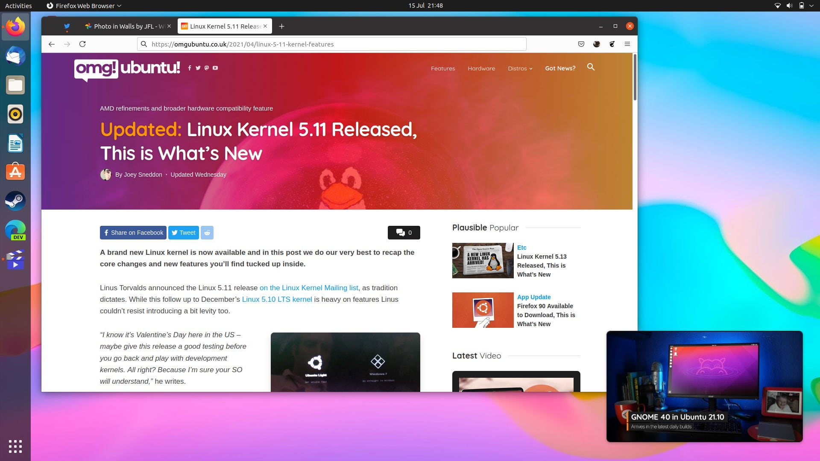820x461 pixels.
Task: Open system status menu arrow
Action: [x=811, y=6]
